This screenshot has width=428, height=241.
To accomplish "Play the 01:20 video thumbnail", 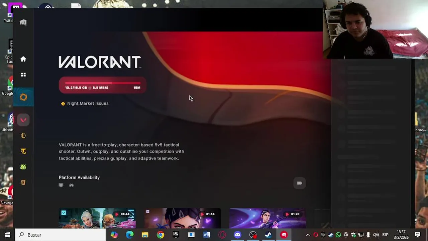I will tap(267, 218).
